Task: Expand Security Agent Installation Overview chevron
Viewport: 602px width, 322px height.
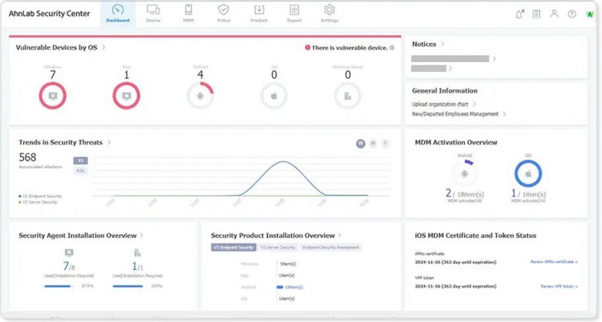Action: pos(141,235)
